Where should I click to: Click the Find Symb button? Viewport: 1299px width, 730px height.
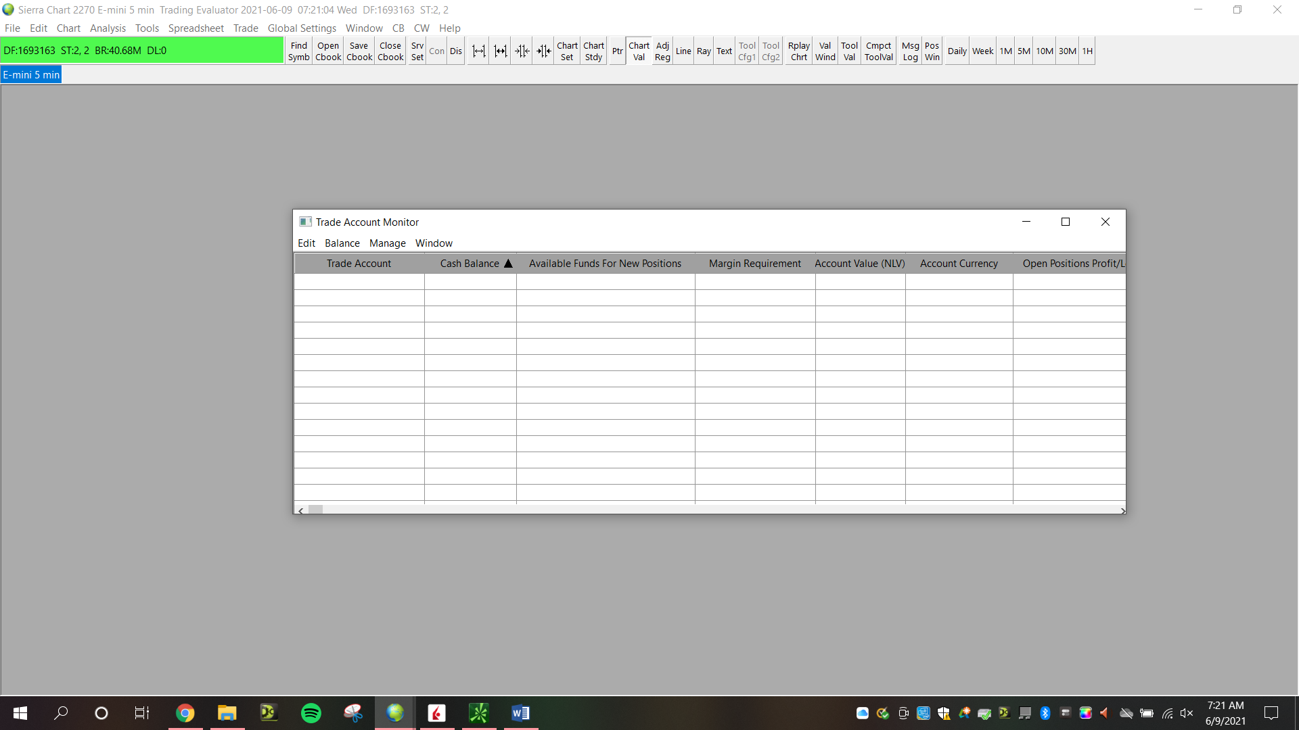point(298,51)
